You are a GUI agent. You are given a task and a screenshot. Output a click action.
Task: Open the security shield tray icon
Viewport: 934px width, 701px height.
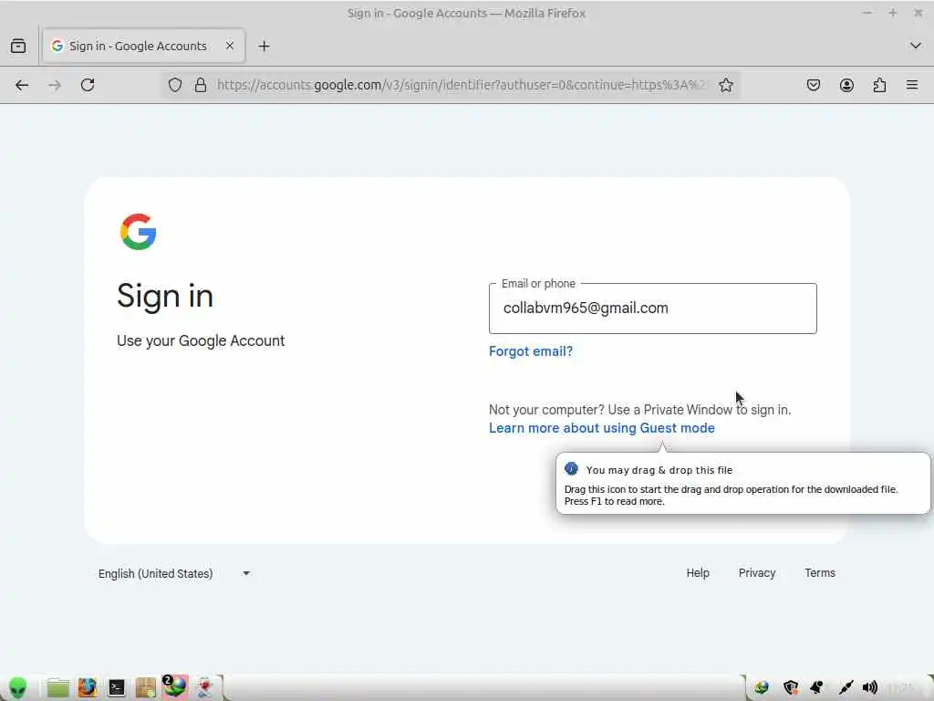click(791, 688)
